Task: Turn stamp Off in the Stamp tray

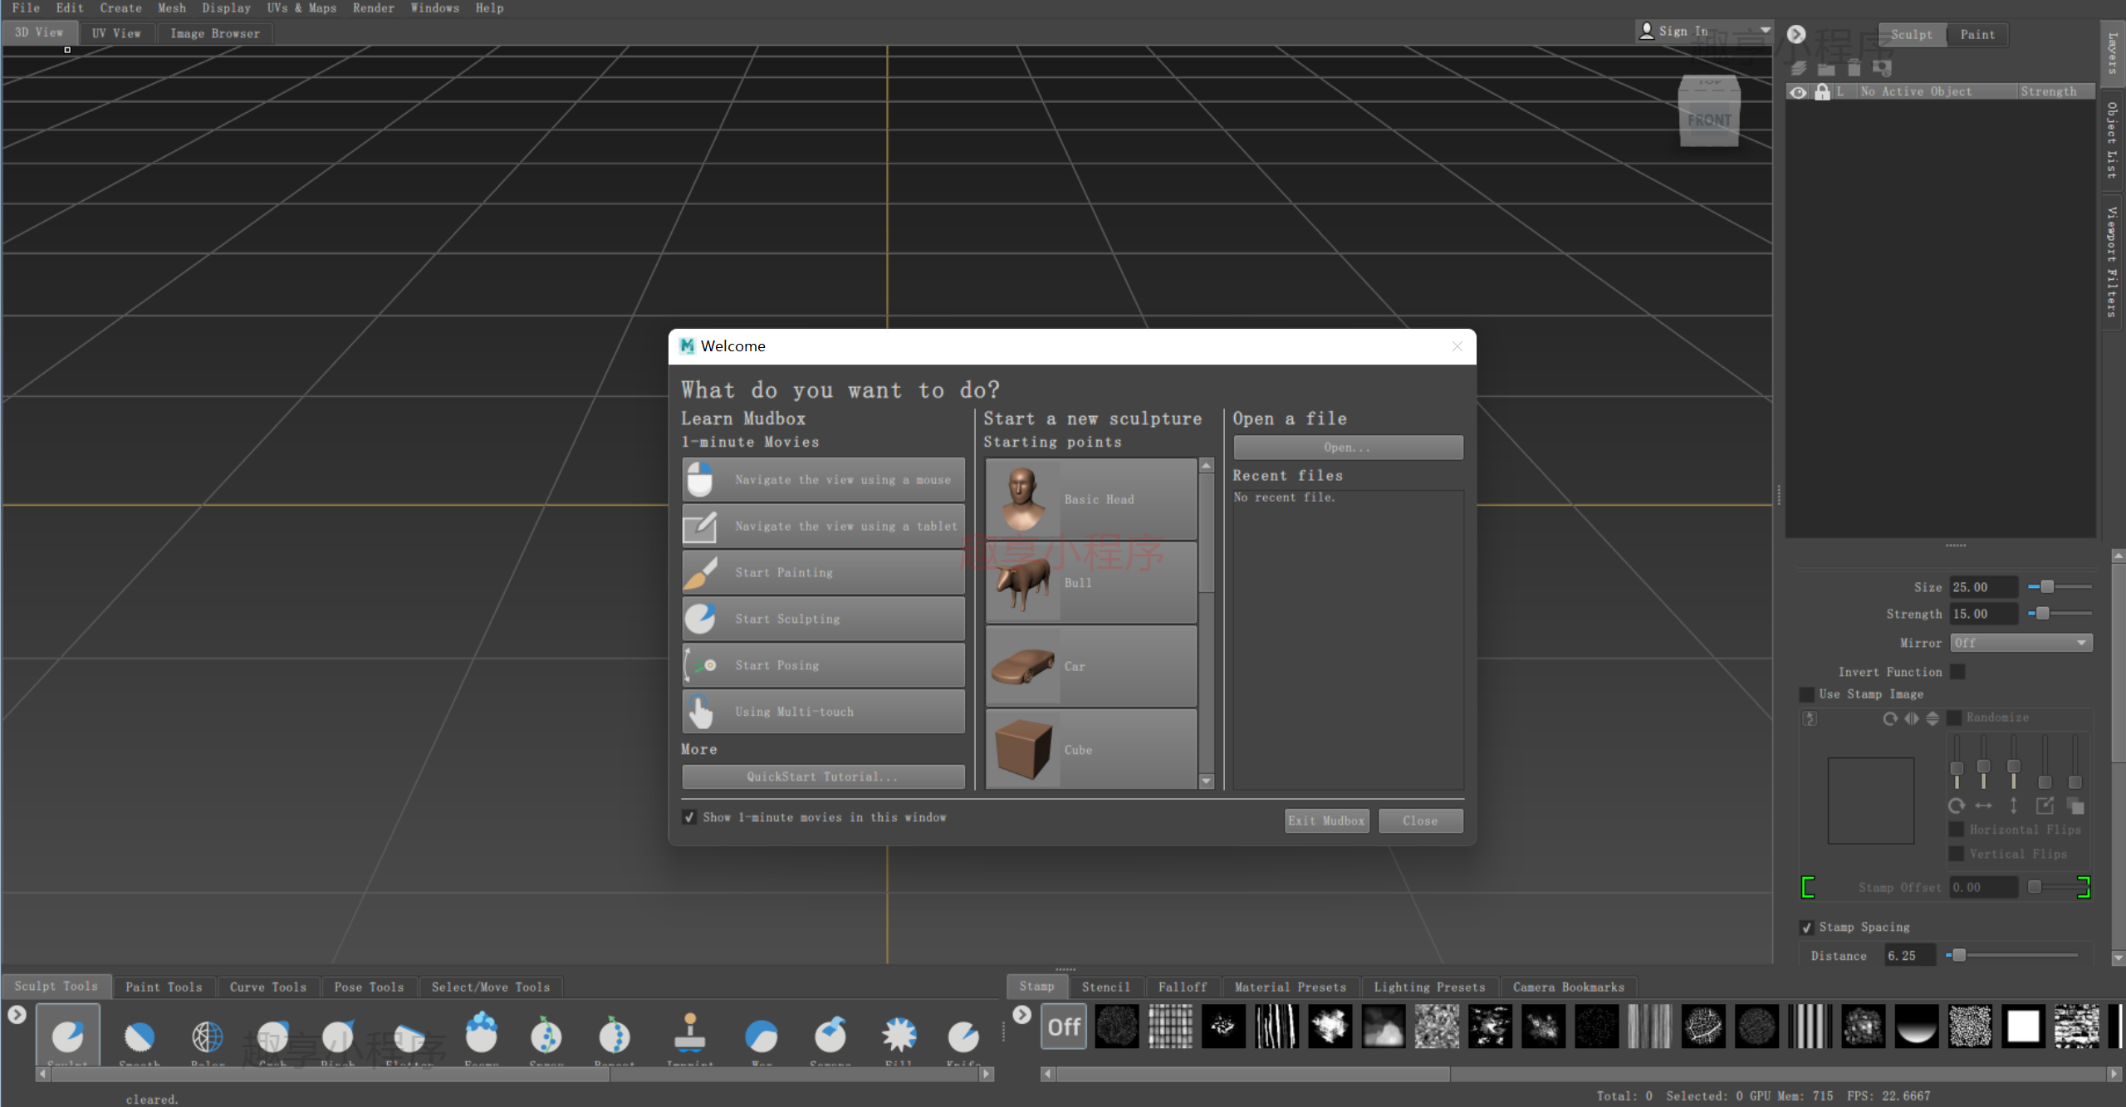Action: [1064, 1026]
